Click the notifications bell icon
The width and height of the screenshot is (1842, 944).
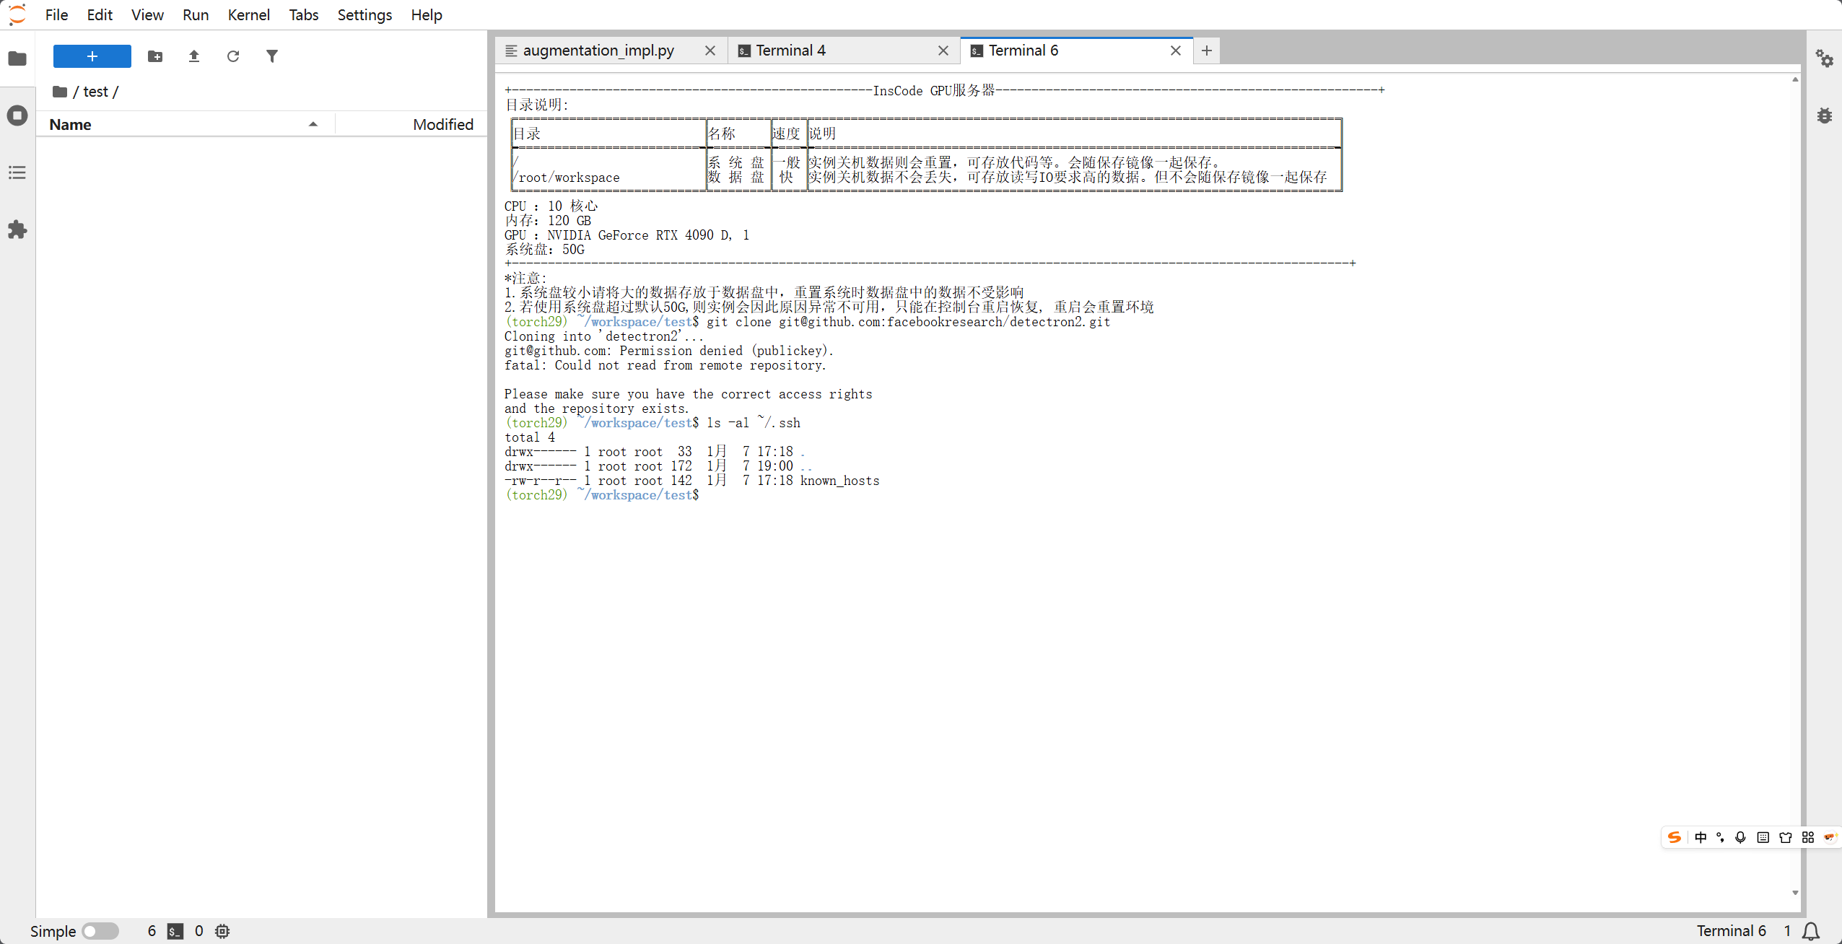coord(1812,931)
